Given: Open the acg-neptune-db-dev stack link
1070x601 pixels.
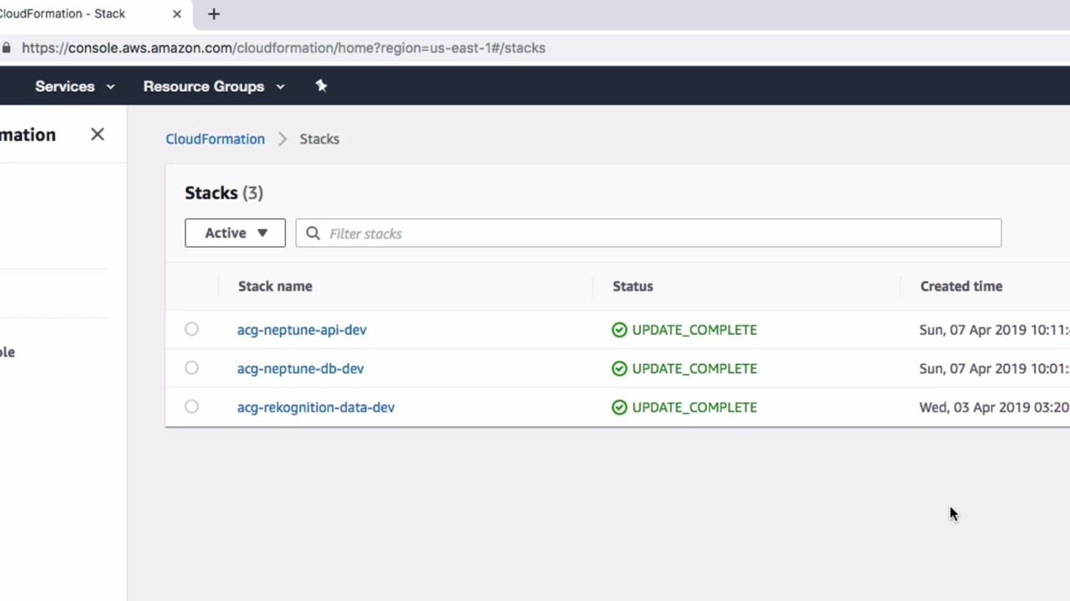Looking at the screenshot, I should point(300,368).
